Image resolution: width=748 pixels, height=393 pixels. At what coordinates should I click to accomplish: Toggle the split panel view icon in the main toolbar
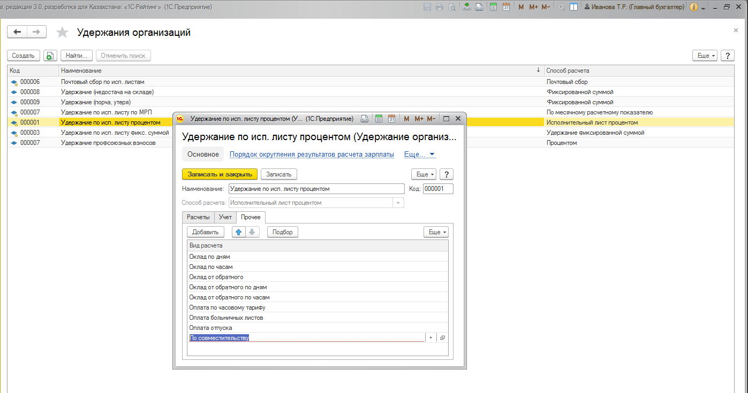click(x=573, y=7)
